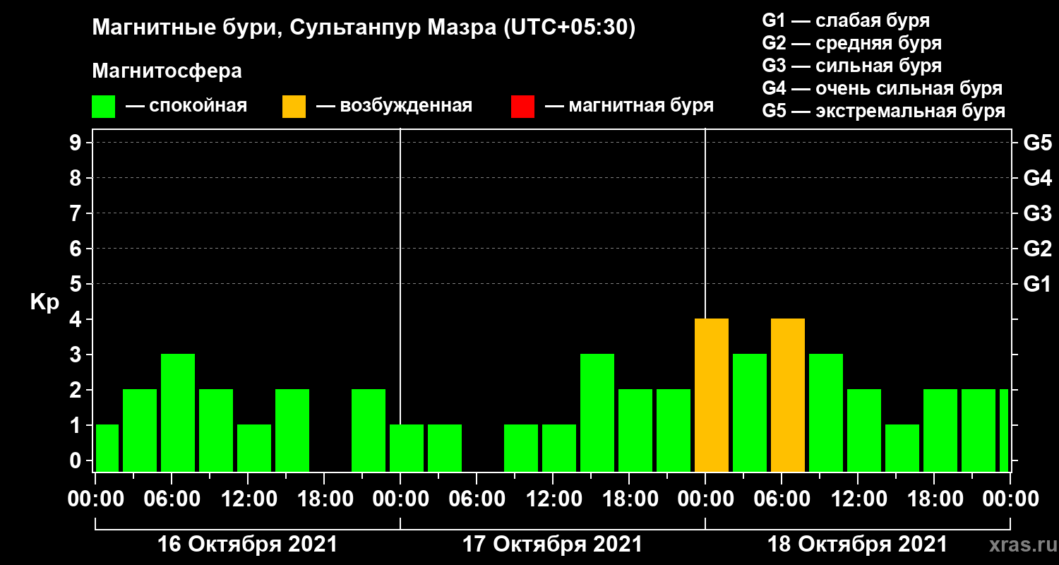
Task: Click the 'G5' label on the right axis
Action: [1037, 143]
